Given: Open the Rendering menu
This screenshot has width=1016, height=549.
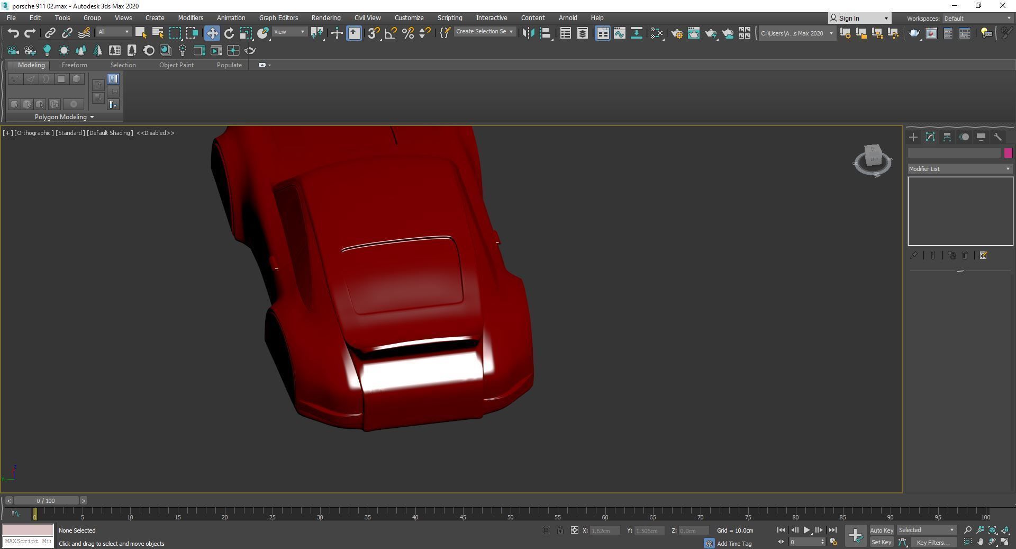Looking at the screenshot, I should pos(326,17).
